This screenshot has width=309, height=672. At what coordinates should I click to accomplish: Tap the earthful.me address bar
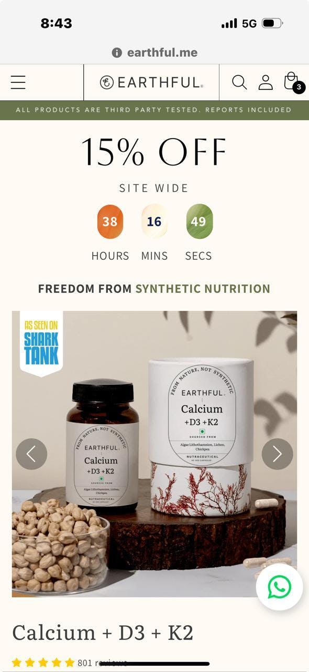tap(154, 52)
